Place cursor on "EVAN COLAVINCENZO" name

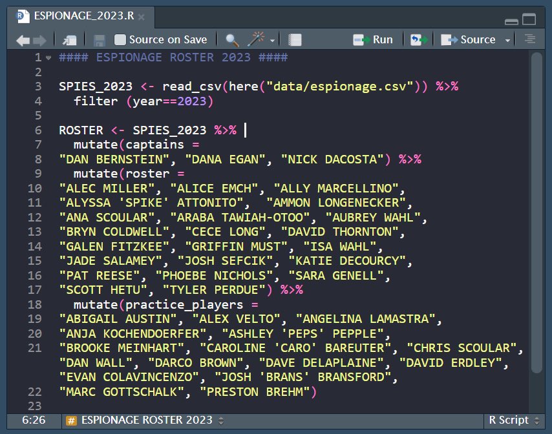(129, 377)
